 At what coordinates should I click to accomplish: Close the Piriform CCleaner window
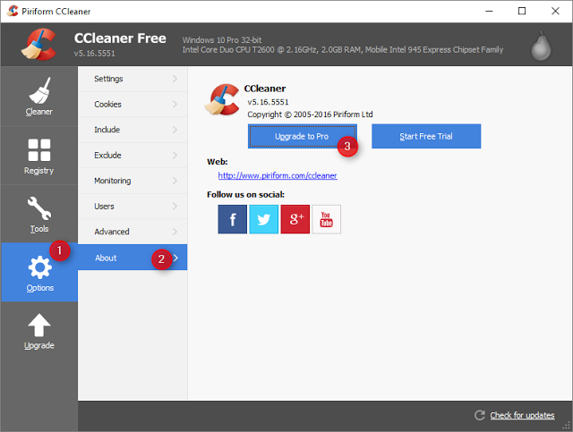[555, 11]
